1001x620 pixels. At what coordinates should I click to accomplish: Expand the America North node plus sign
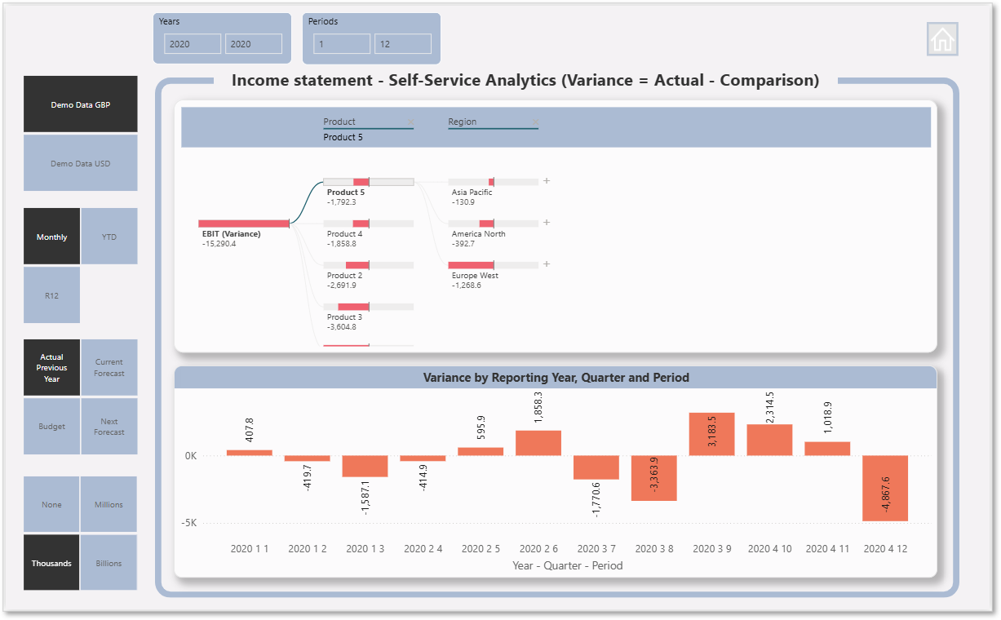[547, 223]
